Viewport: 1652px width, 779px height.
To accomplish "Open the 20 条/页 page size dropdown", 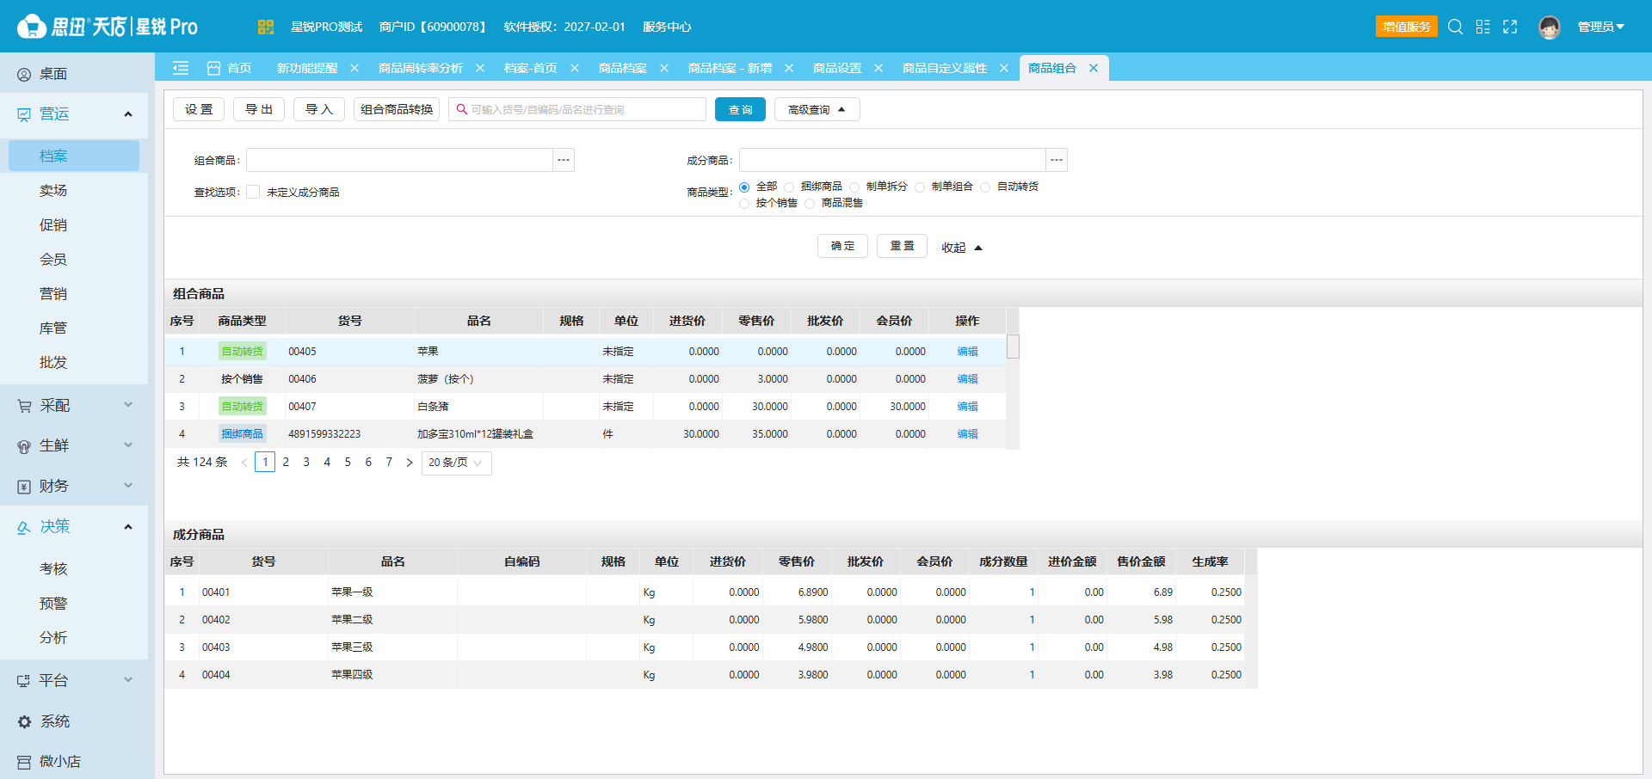I will [x=457, y=463].
